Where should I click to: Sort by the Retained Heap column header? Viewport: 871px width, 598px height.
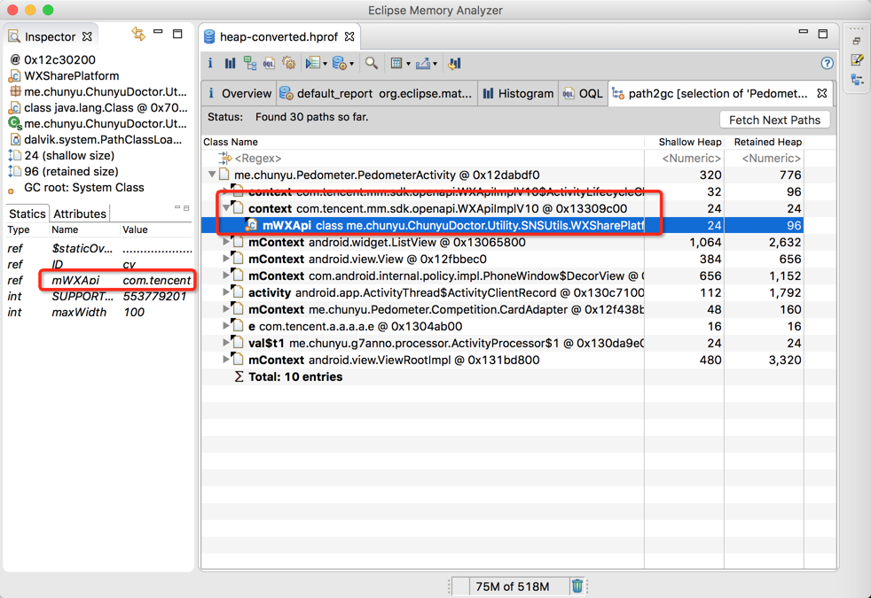(x=764, y=142)
